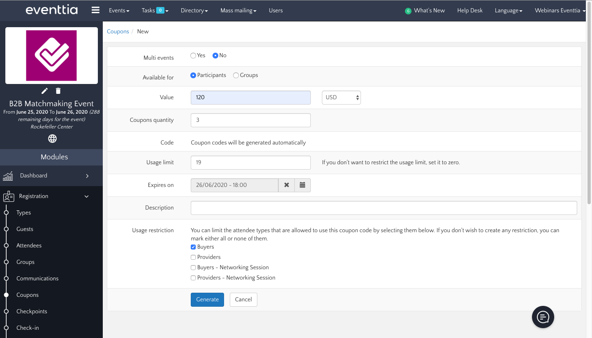Collapse the Registration module section
Image resolution: width=592 pixels, height=338 pixels.
point(86,196)
